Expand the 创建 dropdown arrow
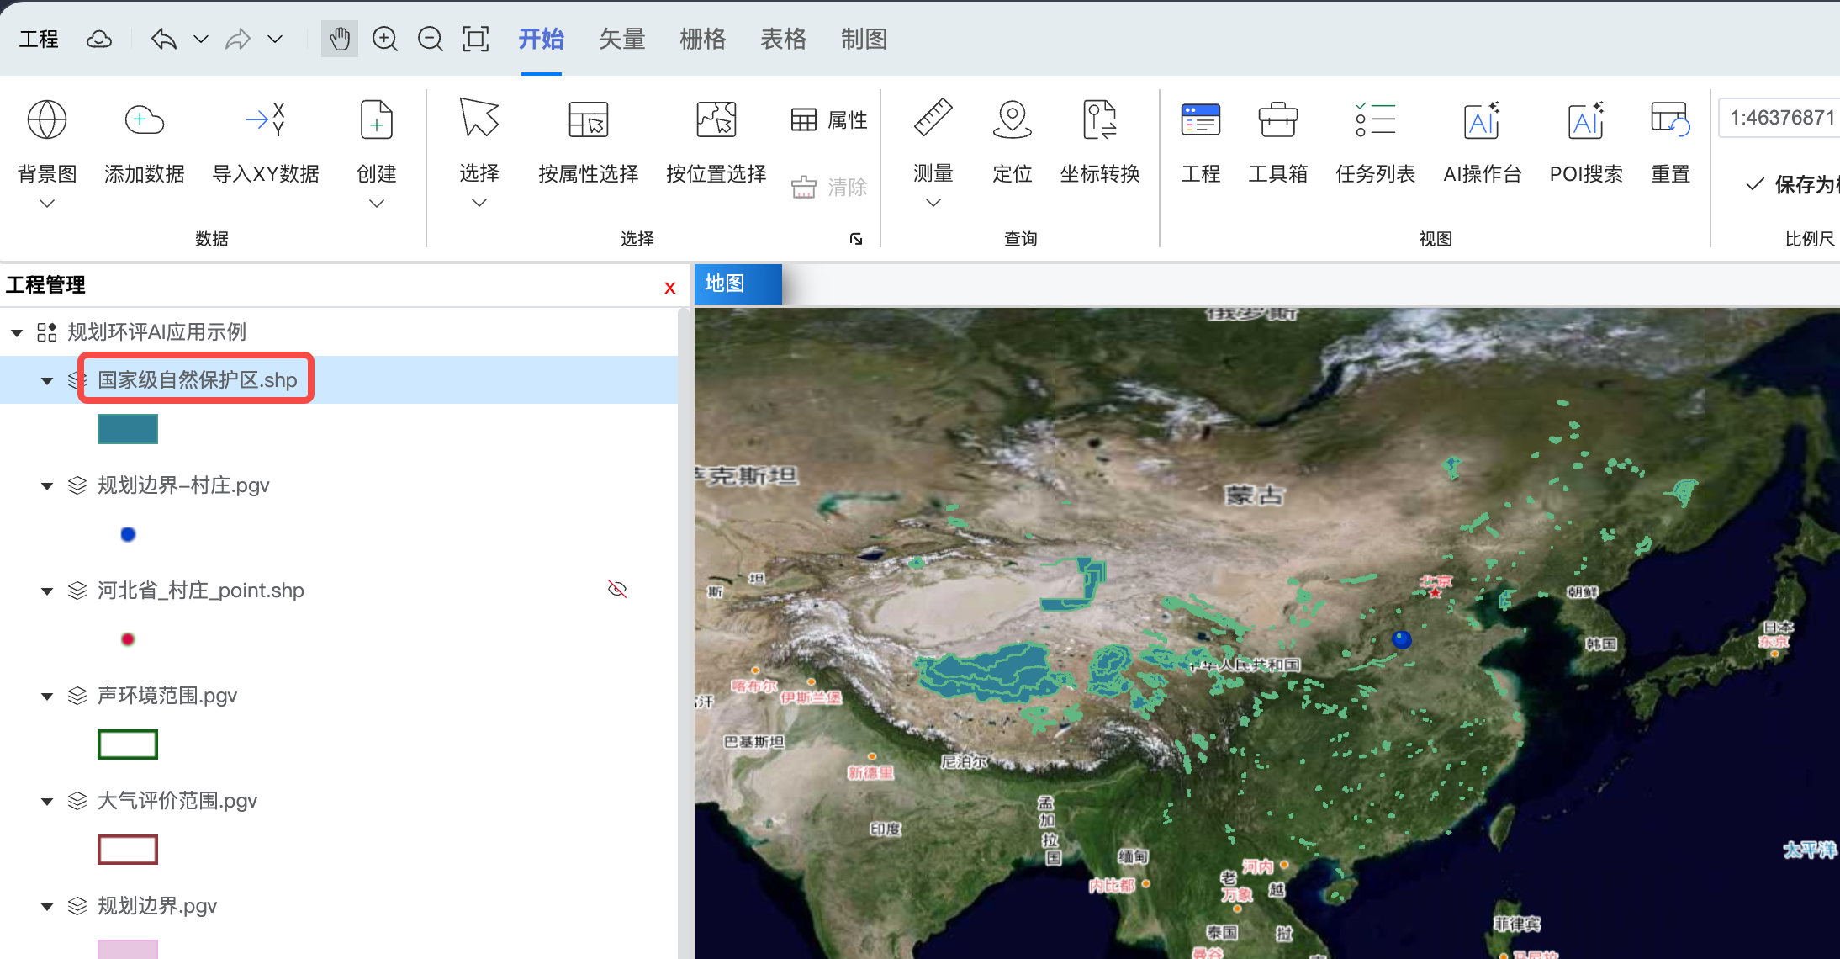The width and height of the screenshot is (1840, 959). (x=377, y=203)
